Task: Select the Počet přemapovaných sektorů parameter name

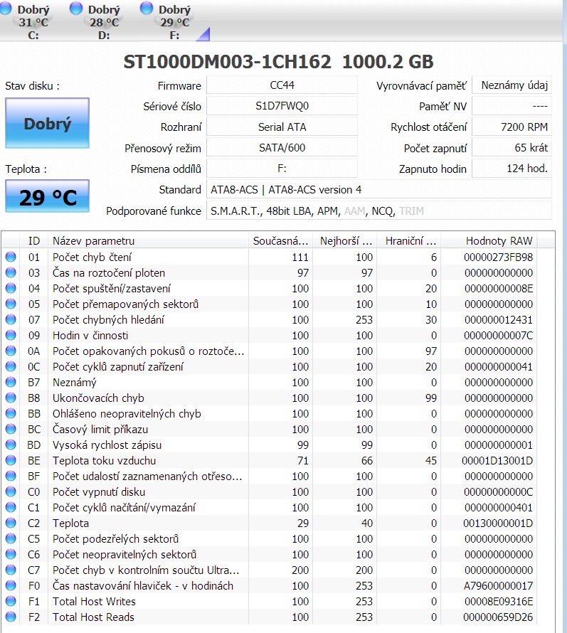Action: pos(126,304)
